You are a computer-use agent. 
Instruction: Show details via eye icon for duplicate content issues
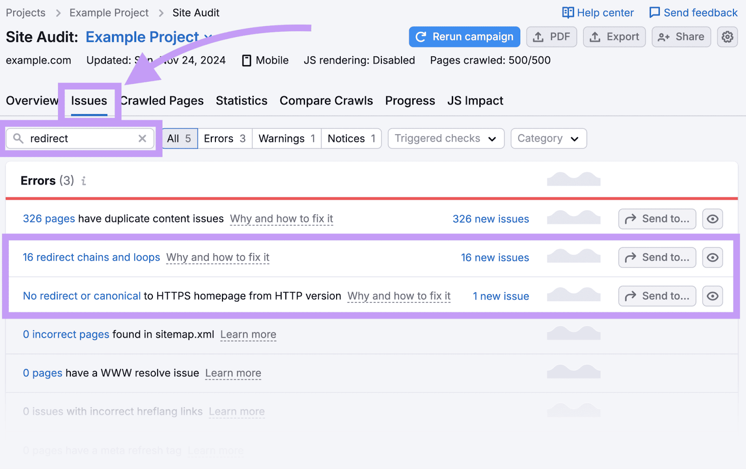712,219
